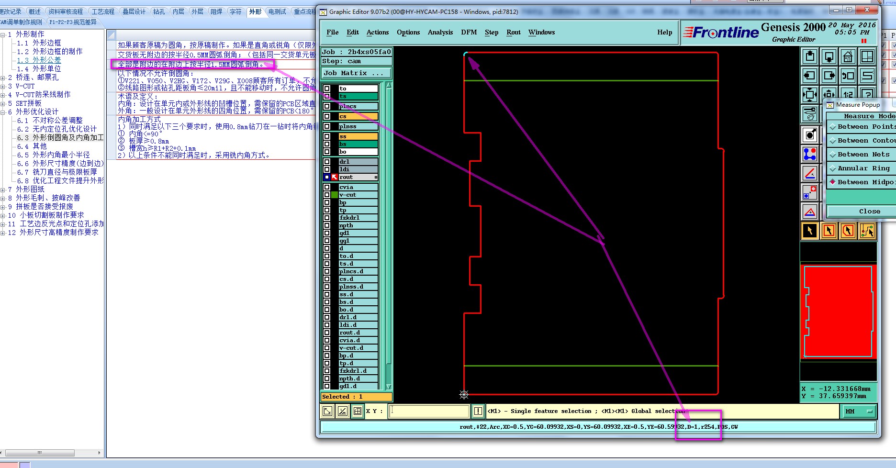The image size is (896, 468).
Task: Click the angle coordinate mode icon
Action: pos(342,411)
